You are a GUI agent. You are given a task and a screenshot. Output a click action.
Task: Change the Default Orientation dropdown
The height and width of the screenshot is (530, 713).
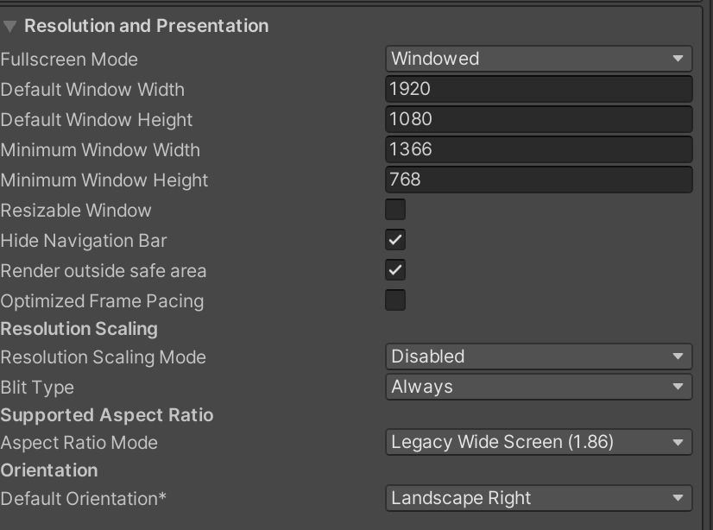[538, 498]
